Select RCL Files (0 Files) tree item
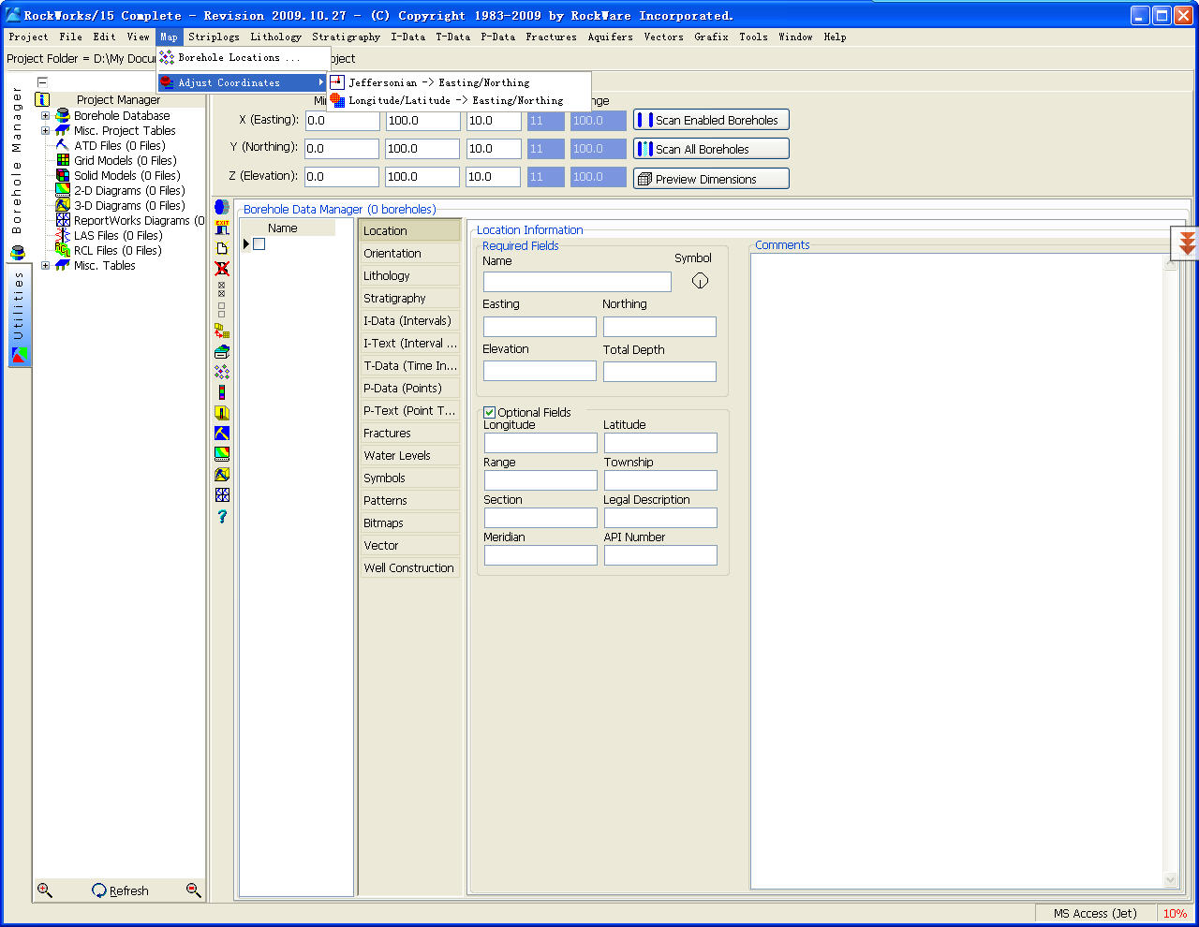This screenshot has height=927, width=1199. coord(117,251)
